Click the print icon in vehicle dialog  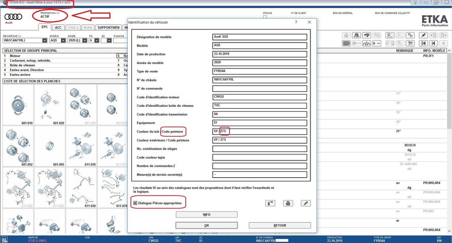click(288, 204)
